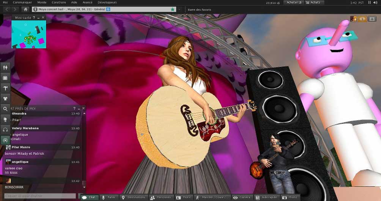Screen dimensions: 381x201
Task: Open the avatar people sidebar icon
Action: point(5,67)
